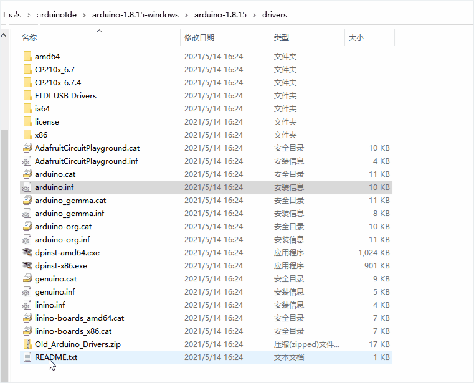
Task: Sort files by the 名称 column header
Action: [29, 38]
